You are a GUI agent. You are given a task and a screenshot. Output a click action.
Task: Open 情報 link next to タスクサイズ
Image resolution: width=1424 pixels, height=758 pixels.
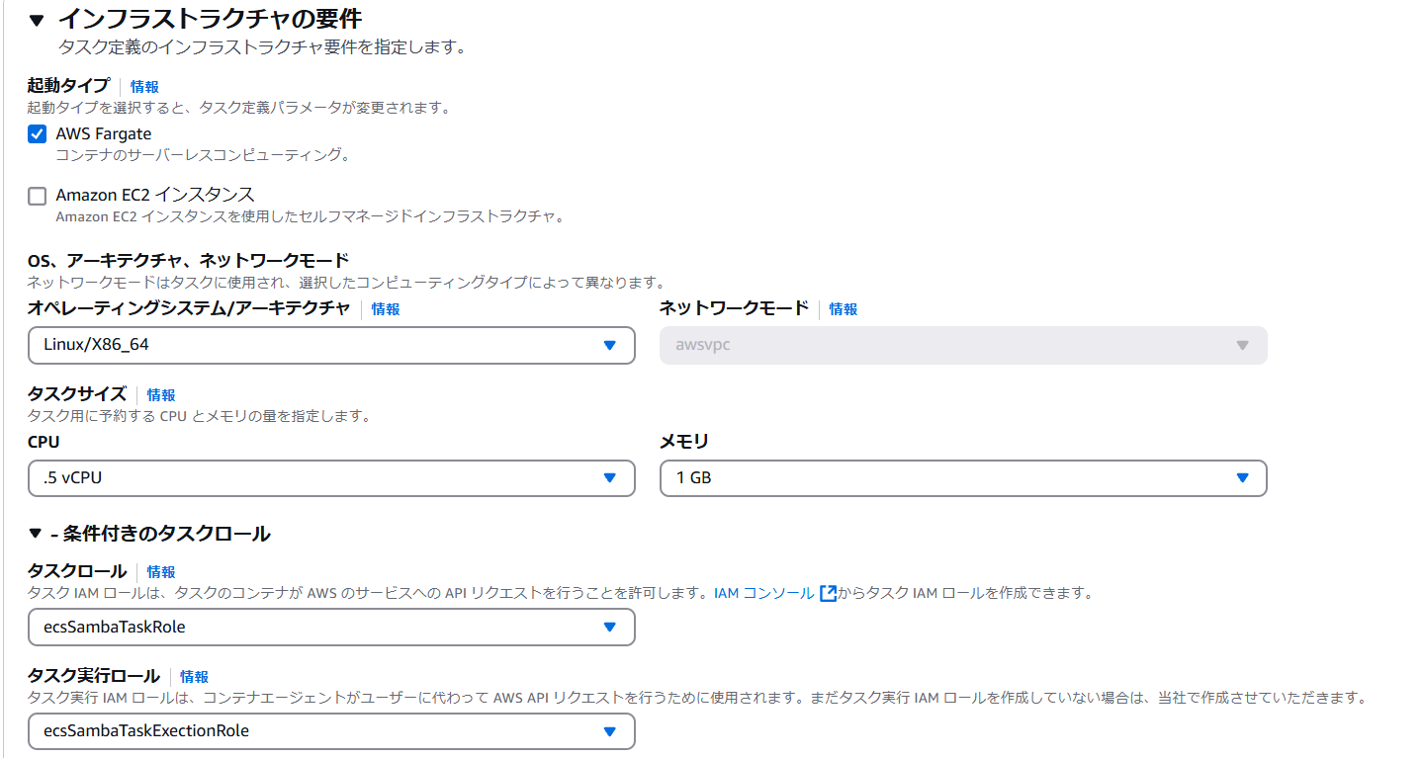coord(161,395)
